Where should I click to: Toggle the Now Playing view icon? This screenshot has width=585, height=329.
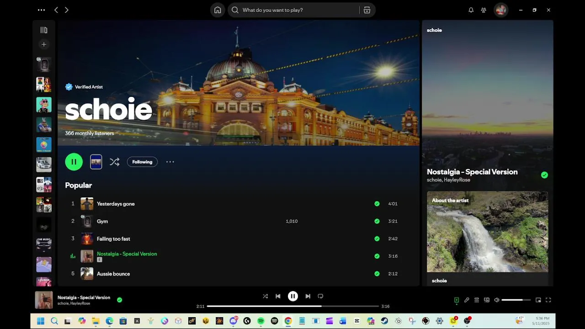click(x=457, y=300)
